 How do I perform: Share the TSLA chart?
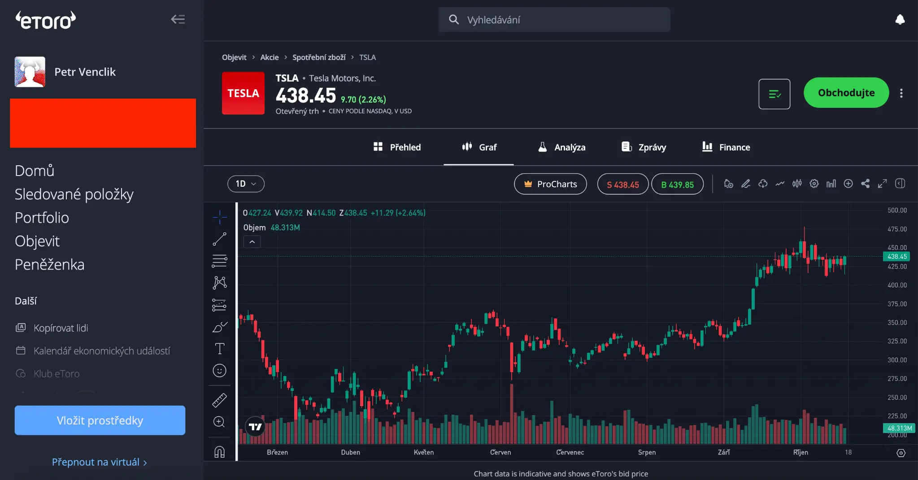tap(866, 184)
